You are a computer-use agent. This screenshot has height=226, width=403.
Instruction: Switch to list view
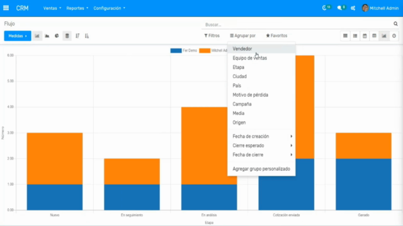[x=355, y=36]
